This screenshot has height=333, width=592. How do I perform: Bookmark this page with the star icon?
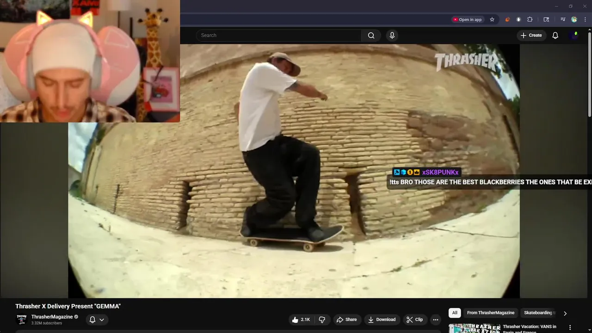pos(492,19)
